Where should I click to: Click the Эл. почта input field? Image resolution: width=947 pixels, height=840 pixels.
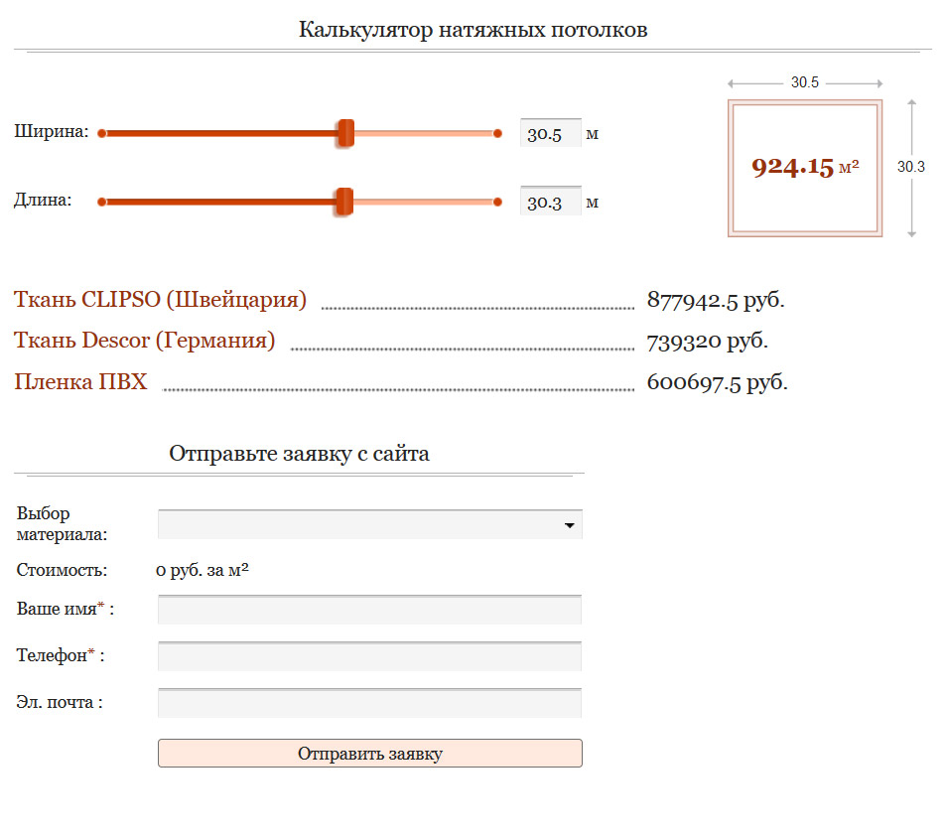click(369, 703)
